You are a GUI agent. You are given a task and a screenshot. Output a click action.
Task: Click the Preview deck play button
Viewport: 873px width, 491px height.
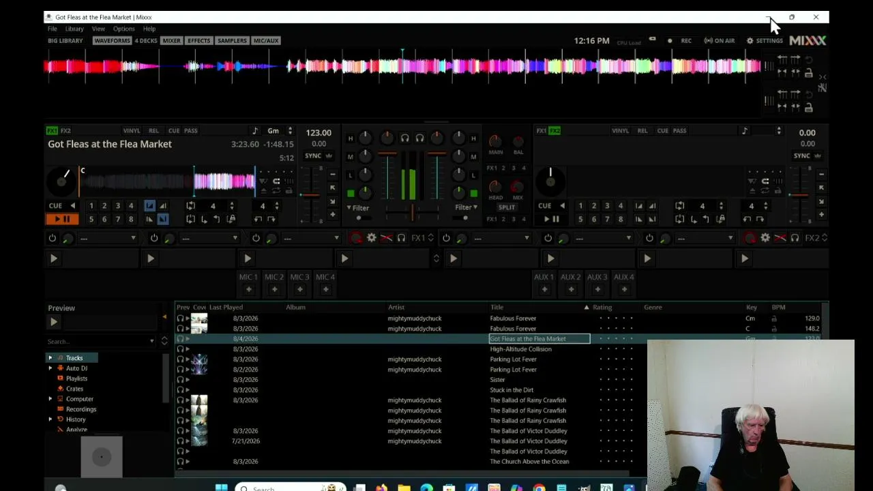point(54,322)
